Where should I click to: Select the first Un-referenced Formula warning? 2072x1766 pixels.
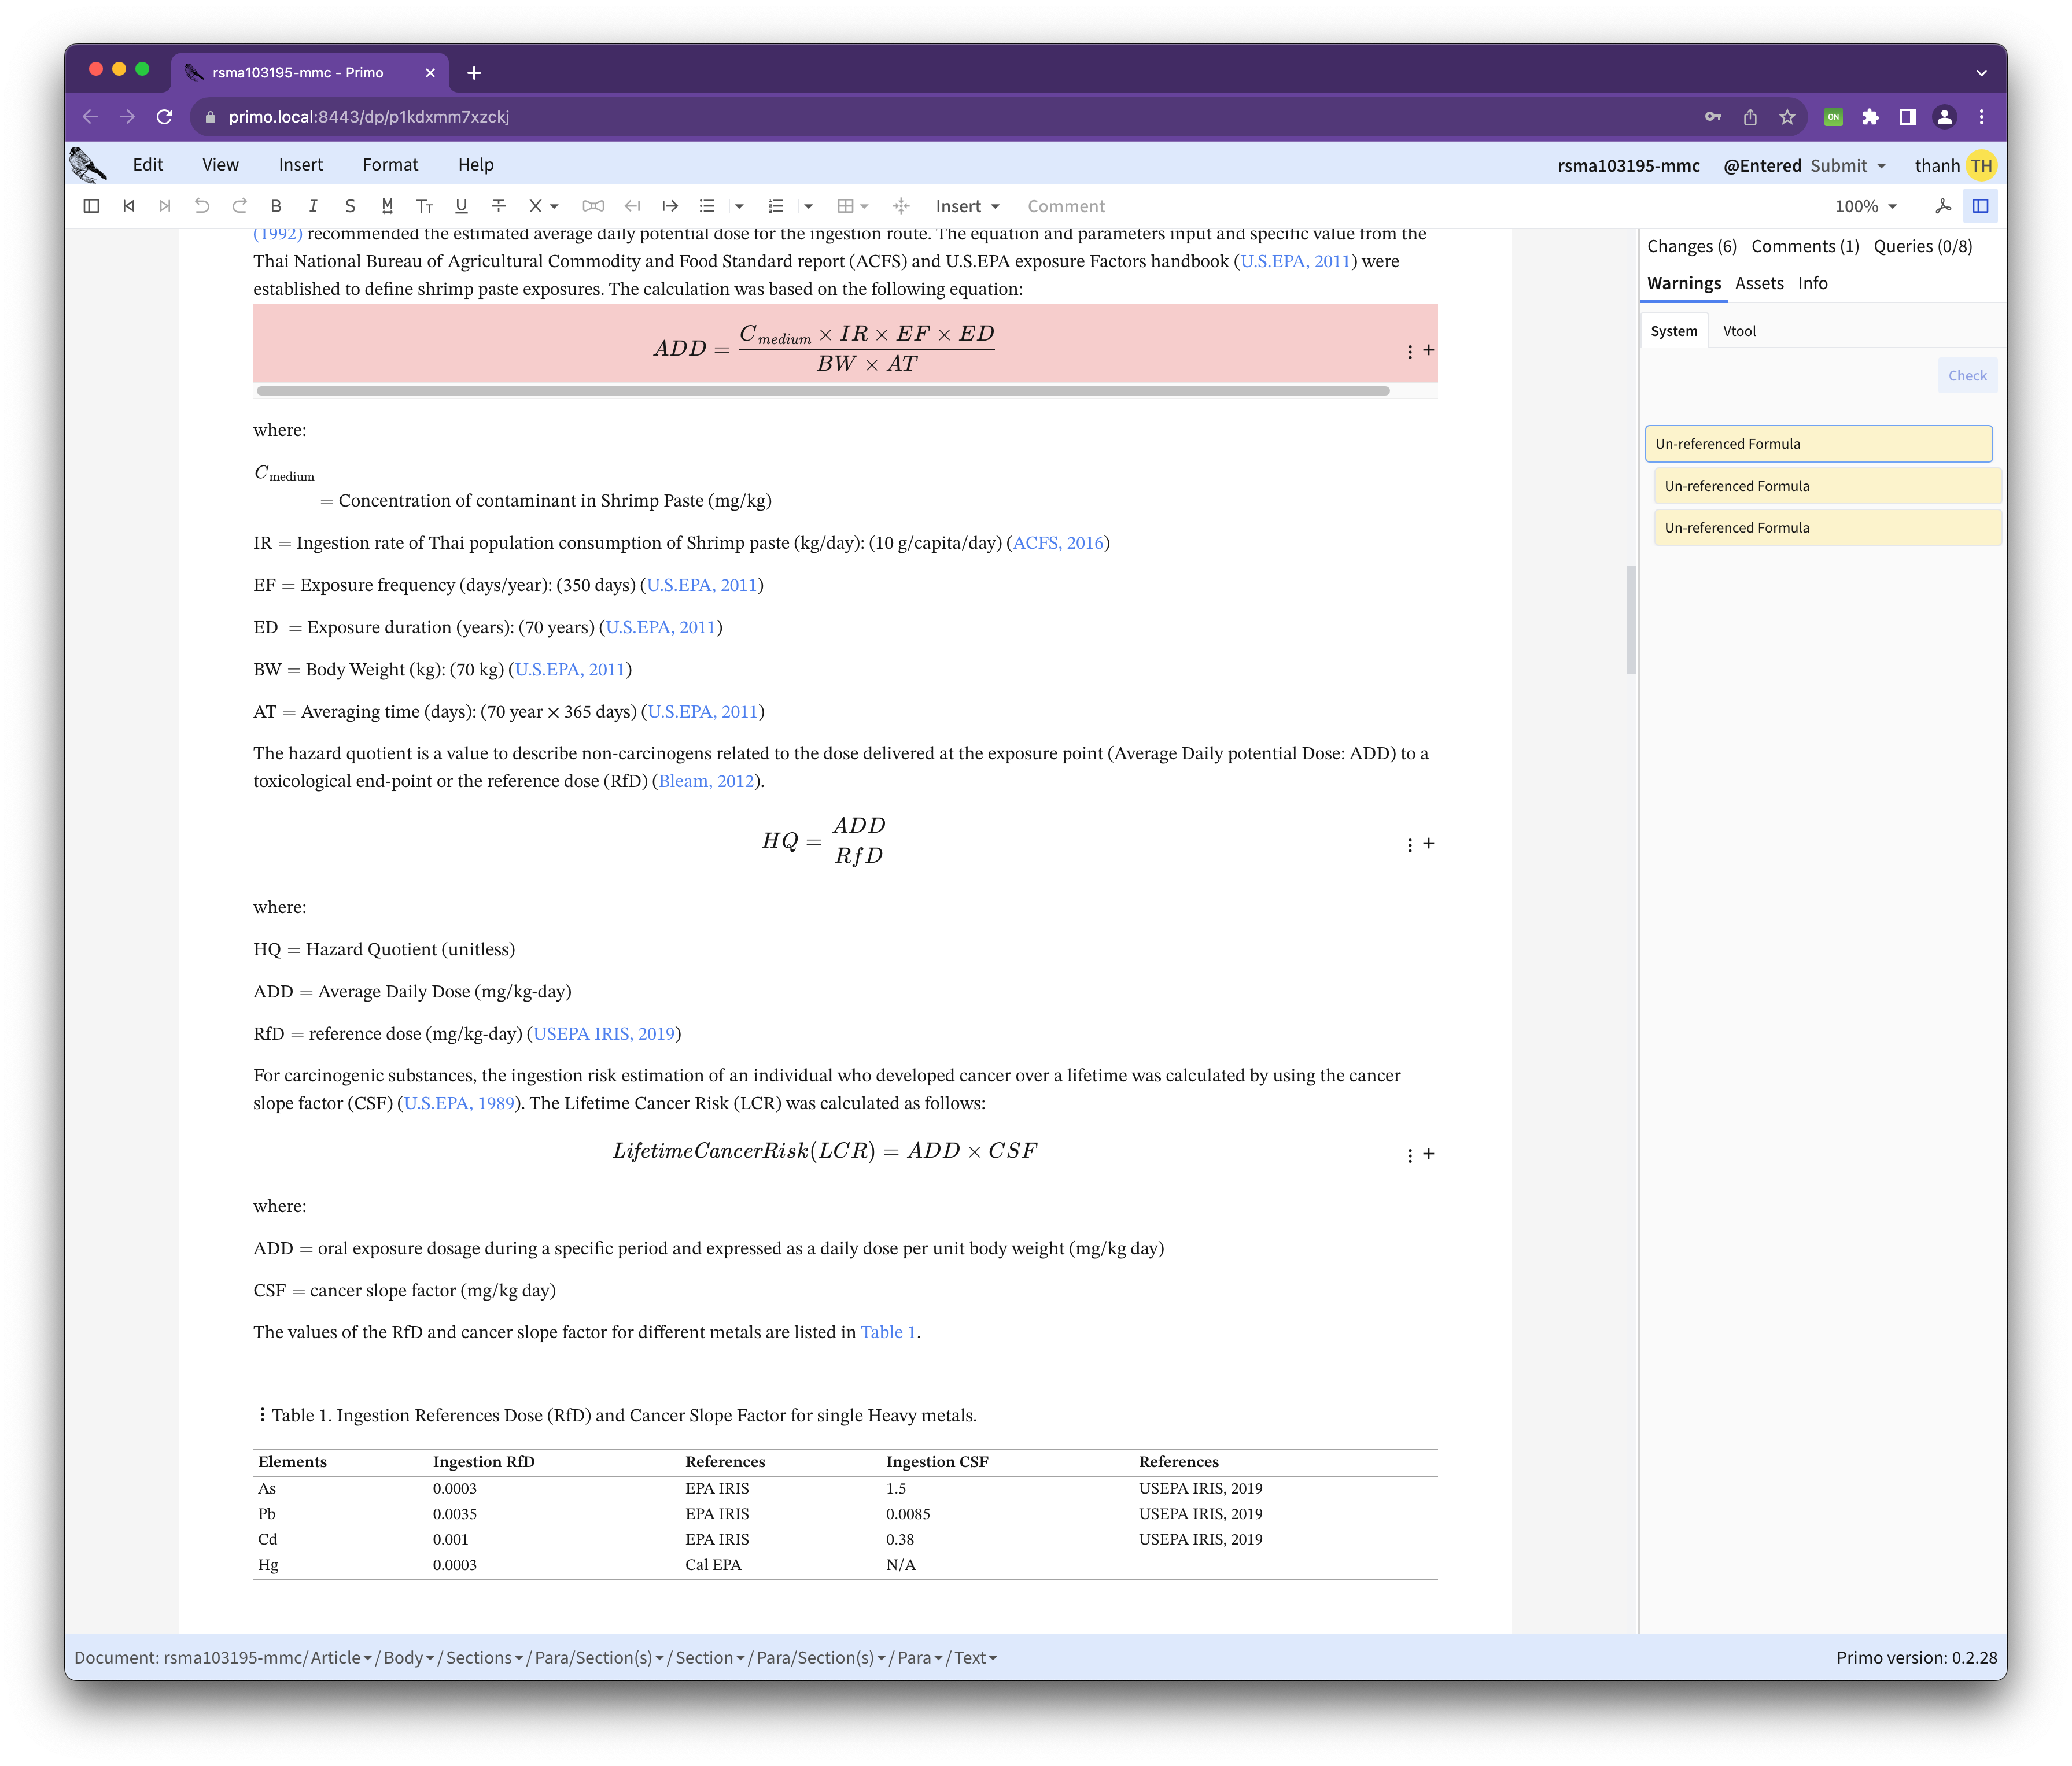point(1817,444)
